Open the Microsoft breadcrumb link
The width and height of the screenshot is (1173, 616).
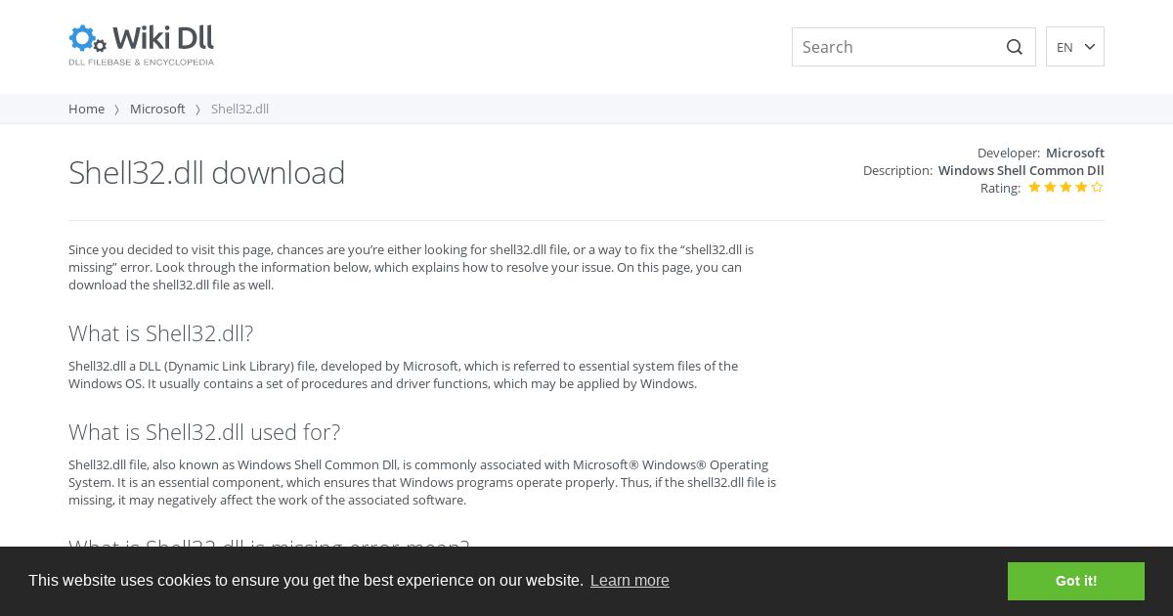point(157,109)
